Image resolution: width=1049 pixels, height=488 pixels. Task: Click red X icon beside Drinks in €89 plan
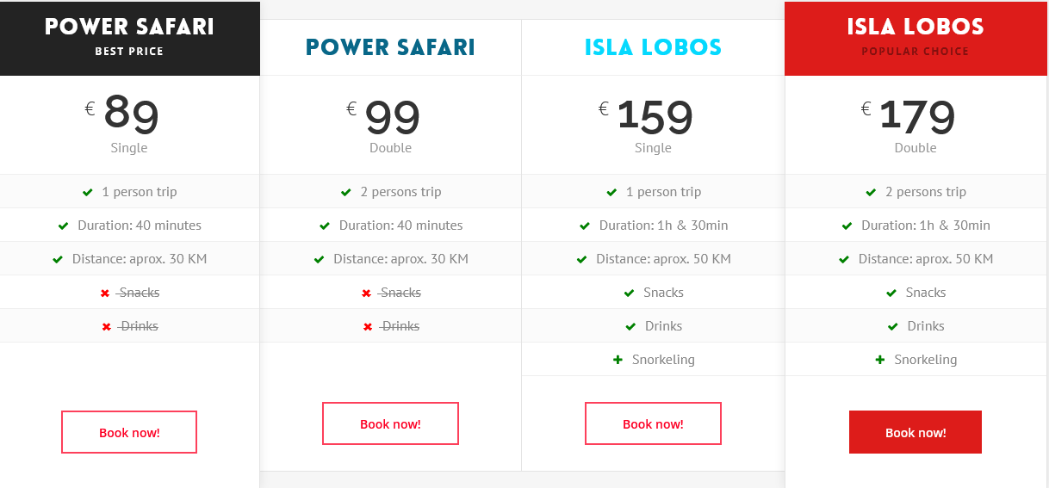[107, 327]
